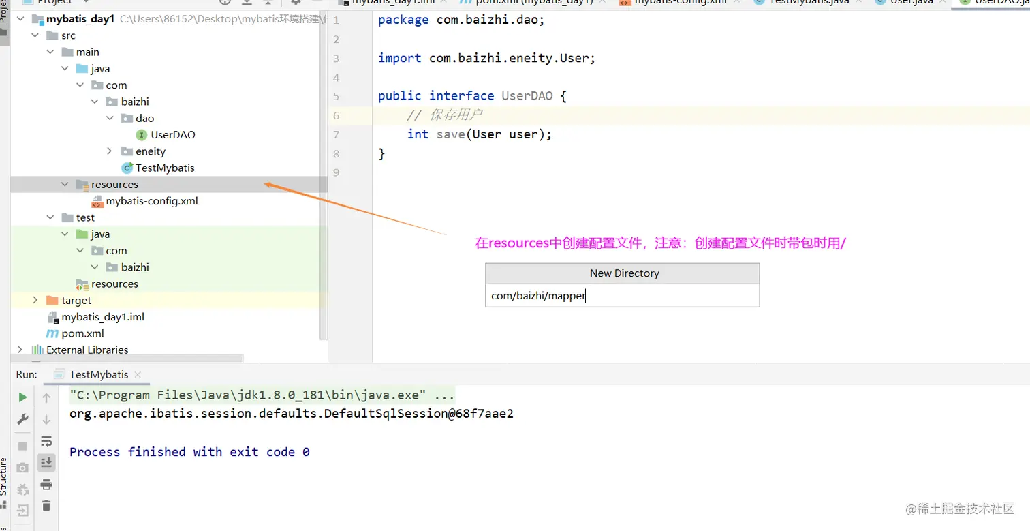Close the TestMybatis run tab
Viewport: 1030px width, 531px height.
[137, 375]
